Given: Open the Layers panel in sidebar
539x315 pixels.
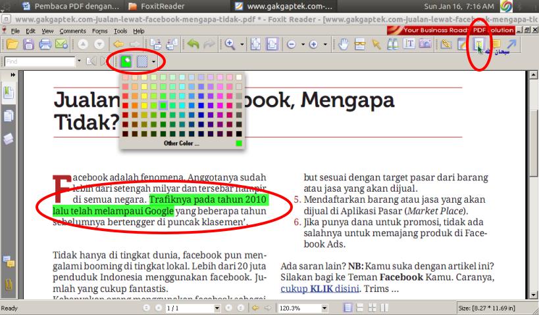Looking at the screenshot, I should coord(9,139).
